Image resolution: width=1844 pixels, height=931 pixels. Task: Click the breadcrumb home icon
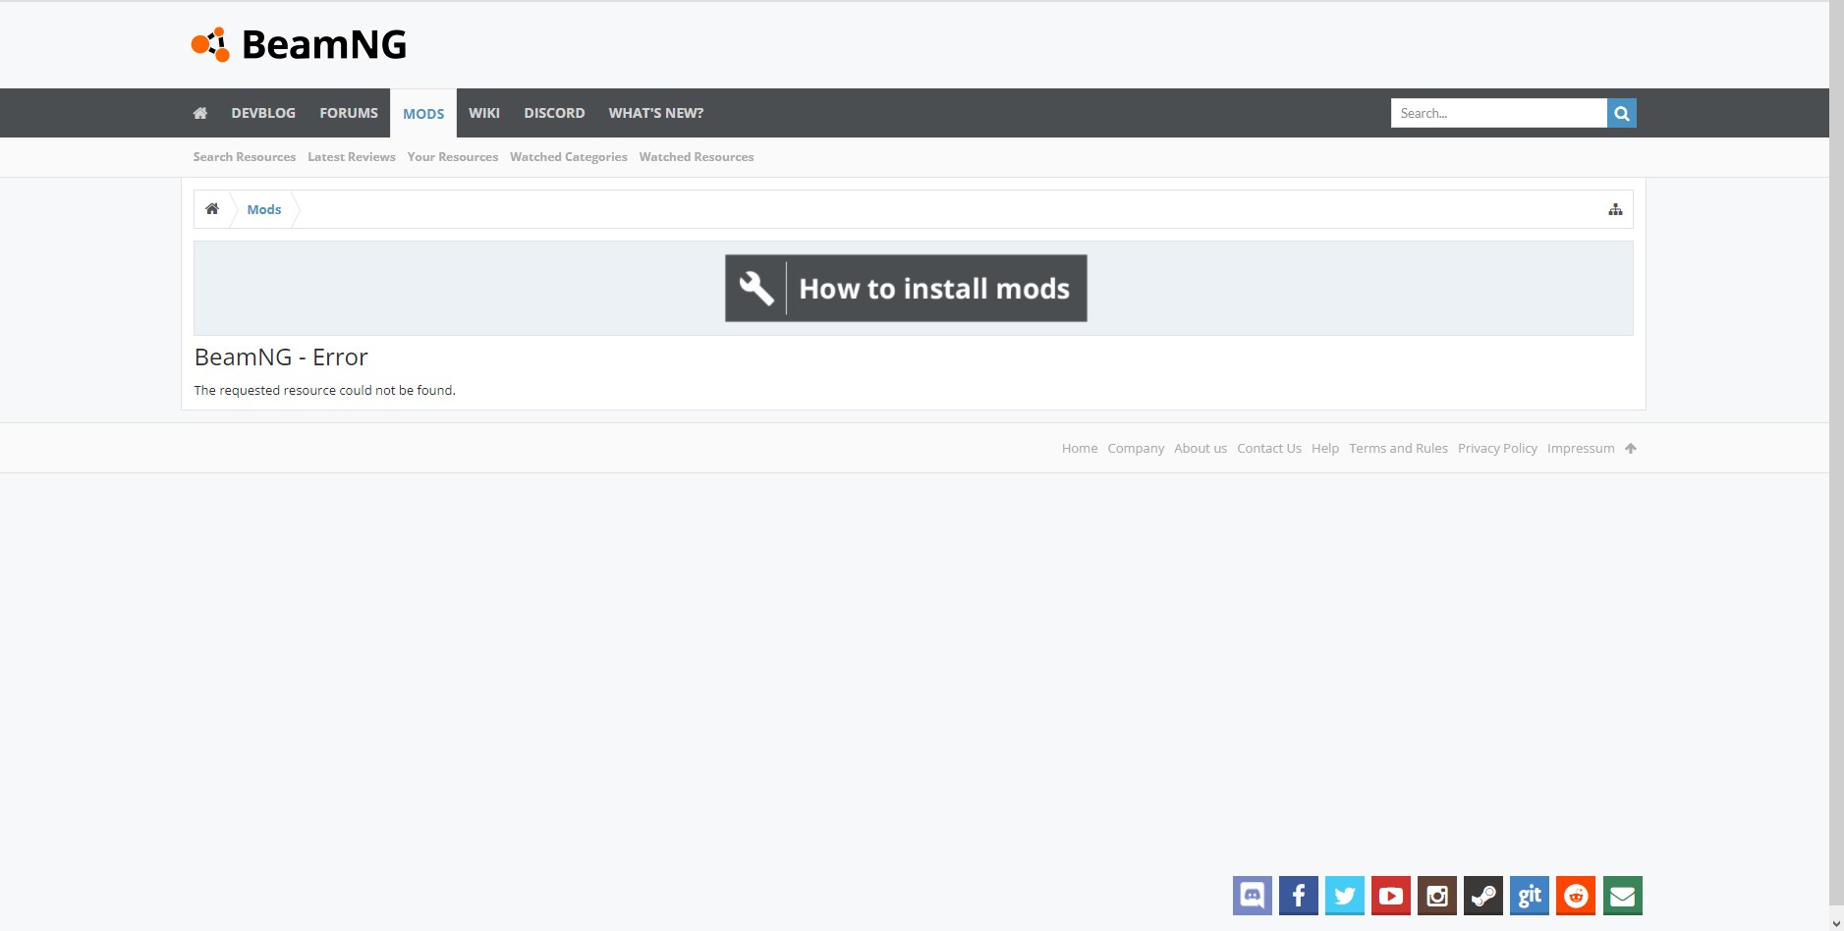(x=212, y=209)
